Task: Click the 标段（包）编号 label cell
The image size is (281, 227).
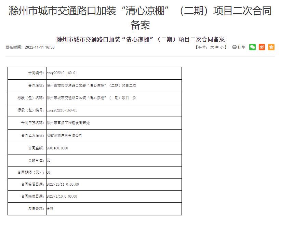Action: (x=27, y=110)
